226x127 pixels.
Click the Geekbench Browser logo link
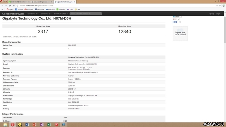pos(13,14)
